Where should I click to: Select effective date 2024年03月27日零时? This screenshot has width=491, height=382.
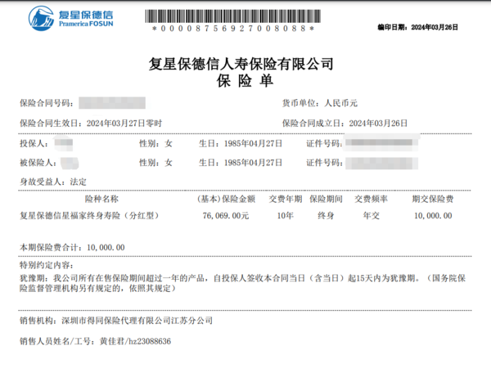[124, 124]
